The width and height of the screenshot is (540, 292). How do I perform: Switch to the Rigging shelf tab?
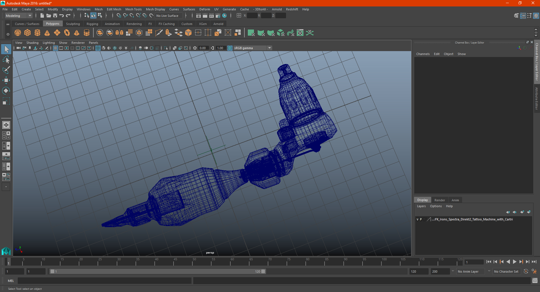(92, 24)
